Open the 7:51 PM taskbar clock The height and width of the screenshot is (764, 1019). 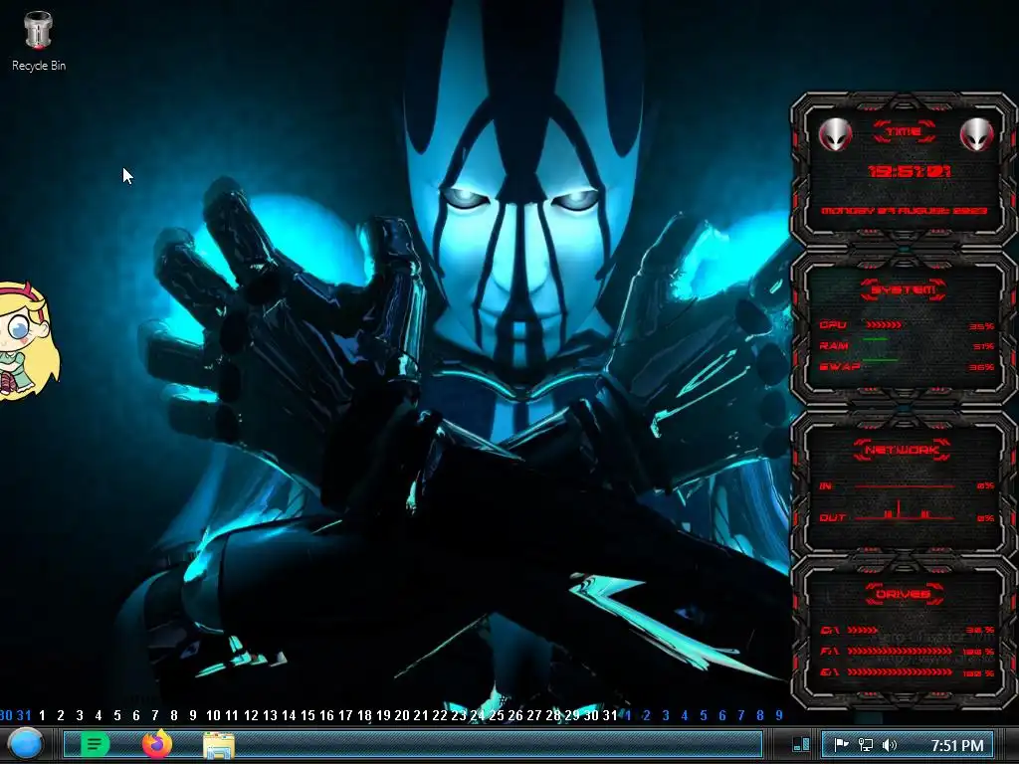(956, 745)
